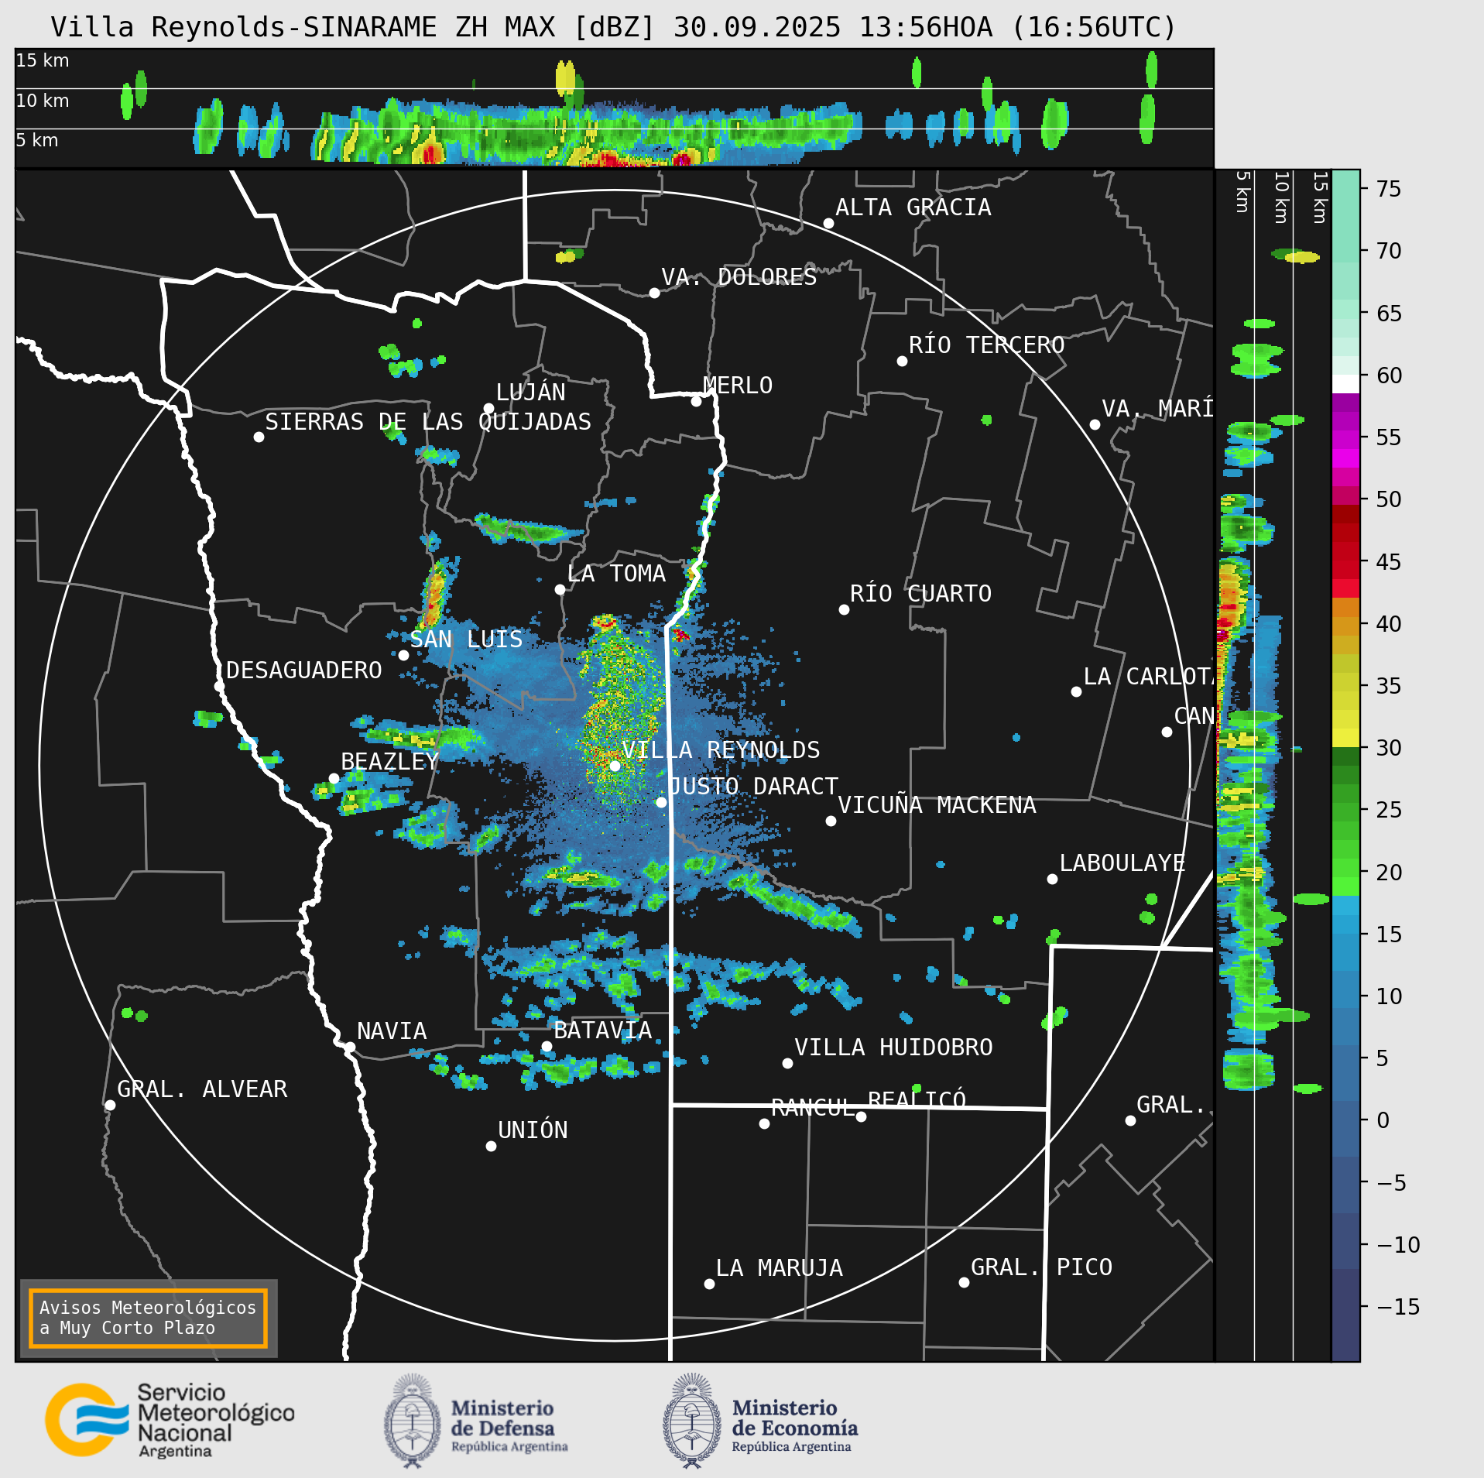This screenshot has width=1484, height=1478.
Task: Click the La Carlota city marker
Action: click(1076, 691)
